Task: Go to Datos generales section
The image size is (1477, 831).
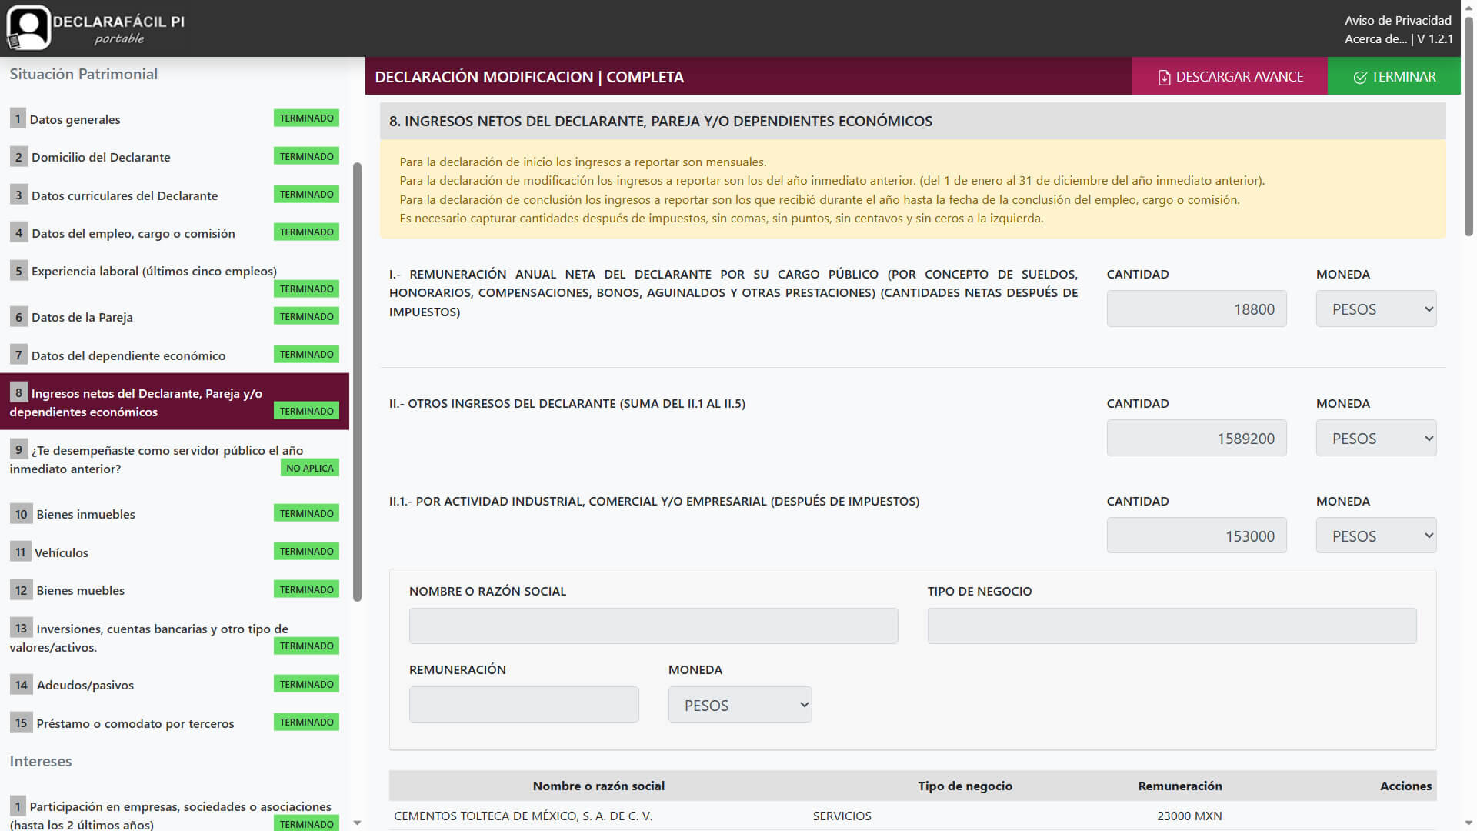Action: click(x=175, y=118)
